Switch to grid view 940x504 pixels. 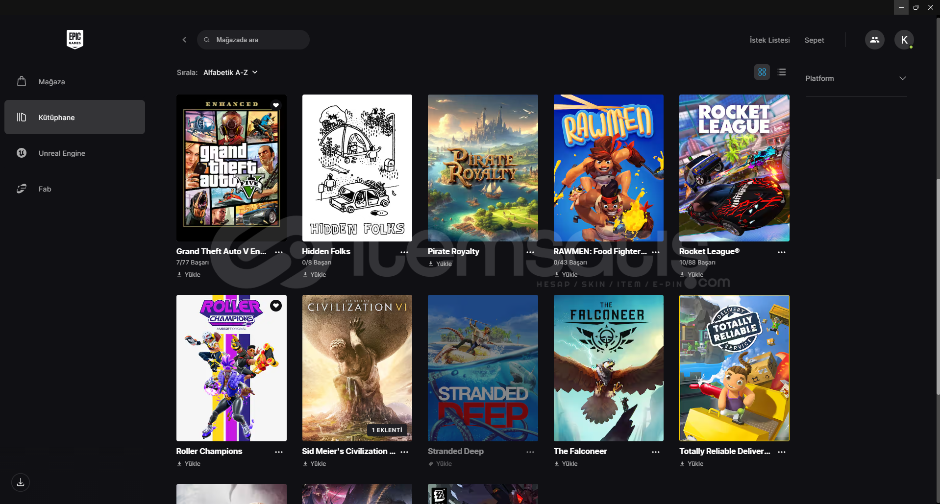[762, 72]
